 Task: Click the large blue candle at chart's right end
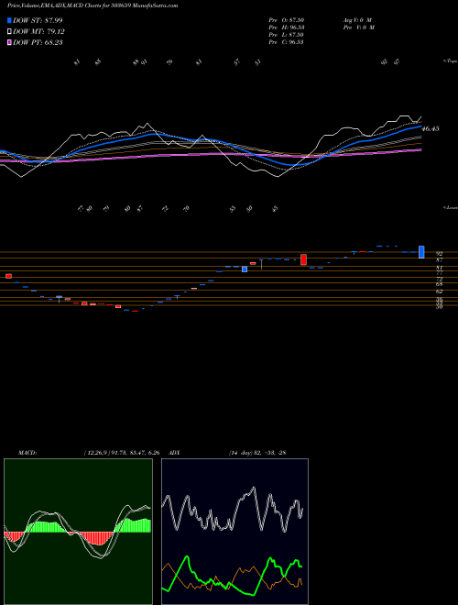421,252
